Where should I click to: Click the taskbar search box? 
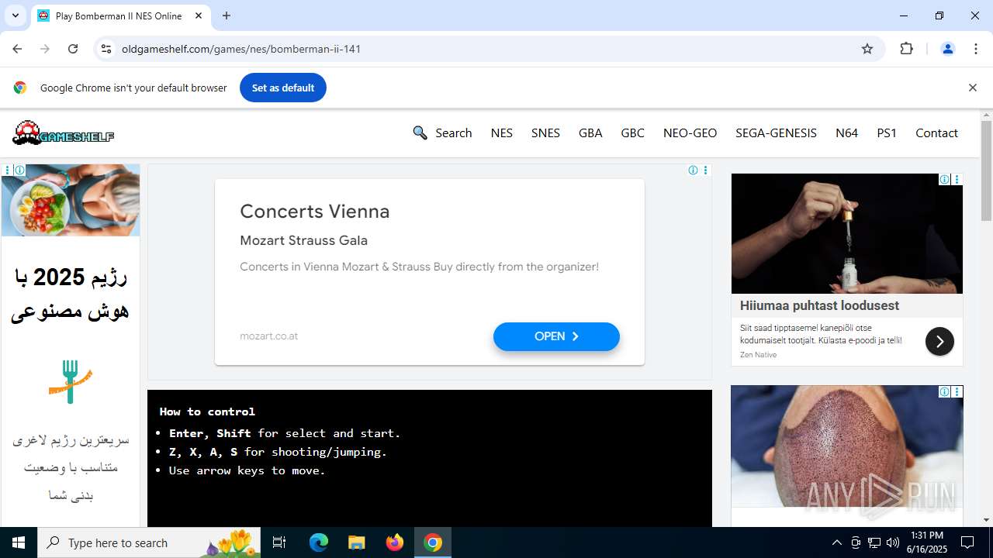pos(149,542)
